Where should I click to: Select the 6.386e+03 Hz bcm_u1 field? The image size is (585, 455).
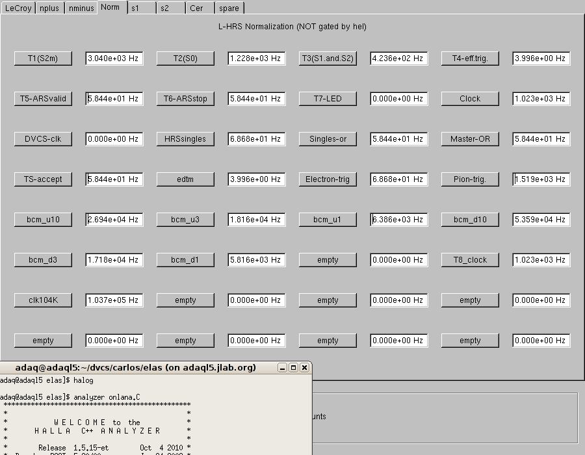(399, 220)
